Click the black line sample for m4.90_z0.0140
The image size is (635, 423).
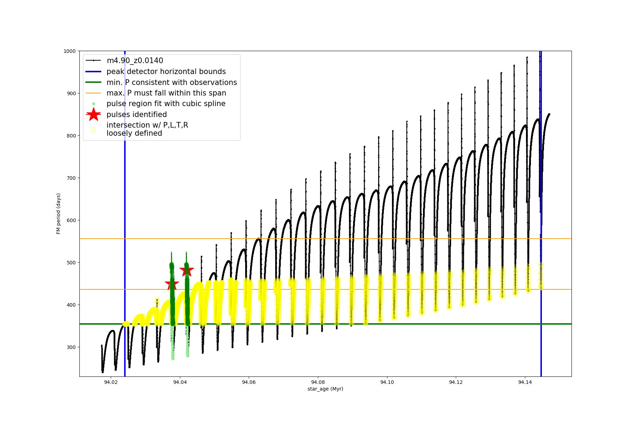93,61
